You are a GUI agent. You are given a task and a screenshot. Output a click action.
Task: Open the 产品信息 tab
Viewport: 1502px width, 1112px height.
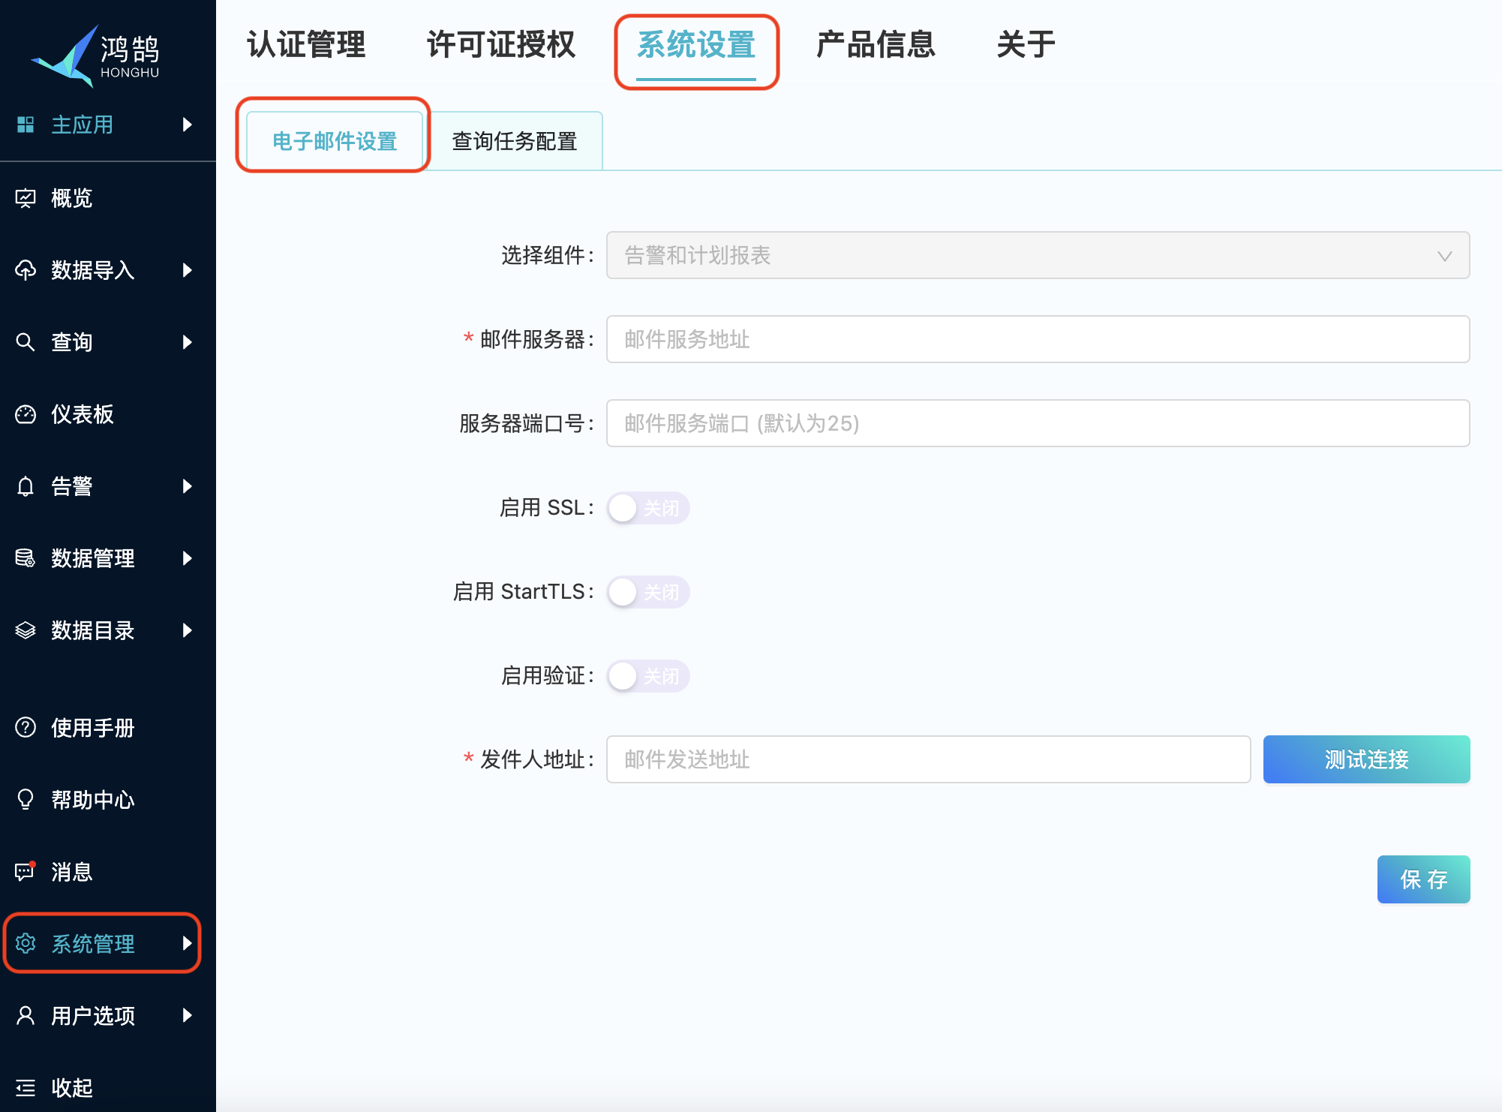click(876, 45)
